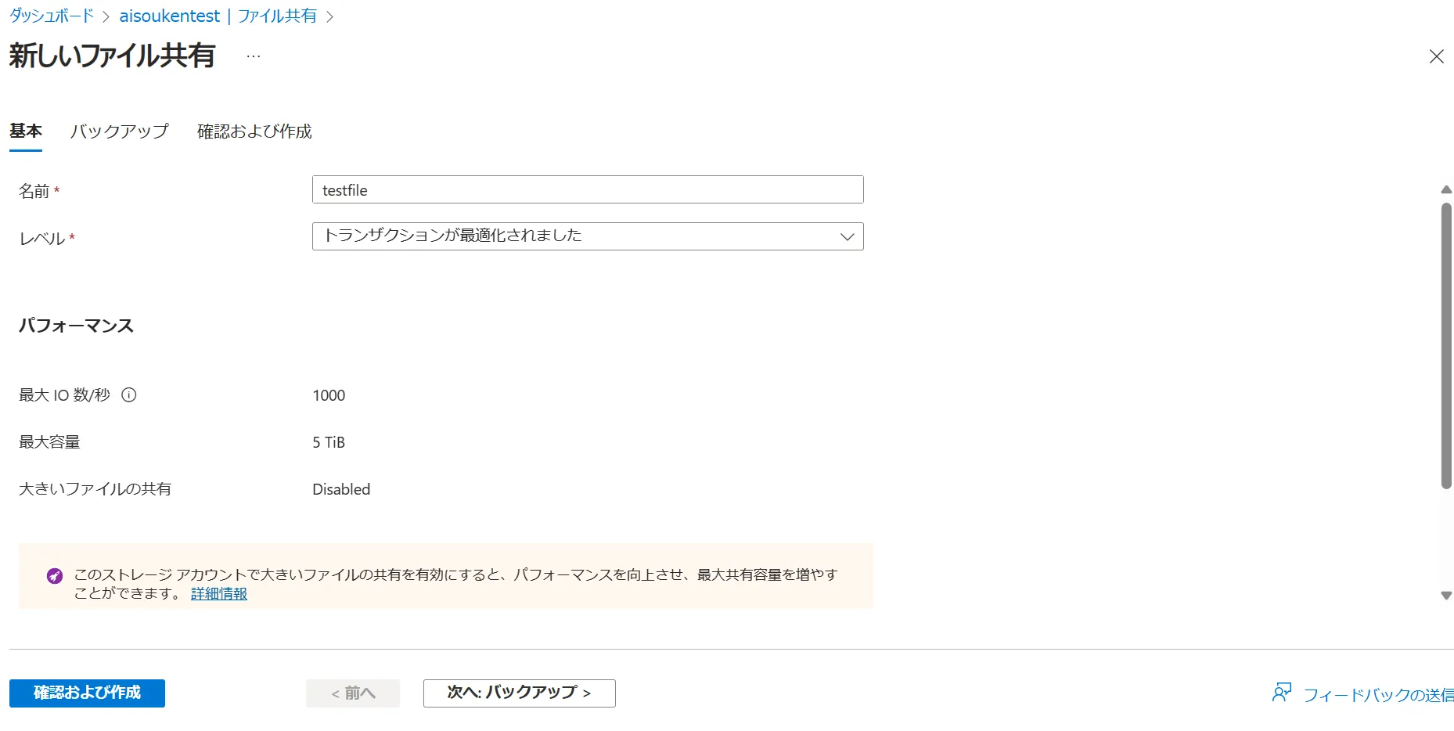Click the purple rocket icon in banner
This screenshot has height=731, width=1454.
(55, 576)
